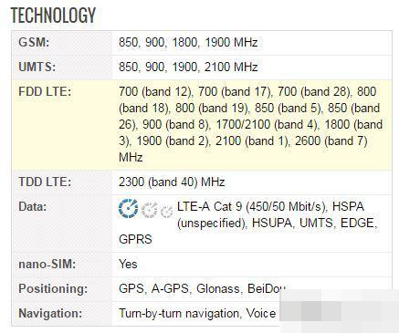Click the nano-SIM row label

tap(47, 264)
